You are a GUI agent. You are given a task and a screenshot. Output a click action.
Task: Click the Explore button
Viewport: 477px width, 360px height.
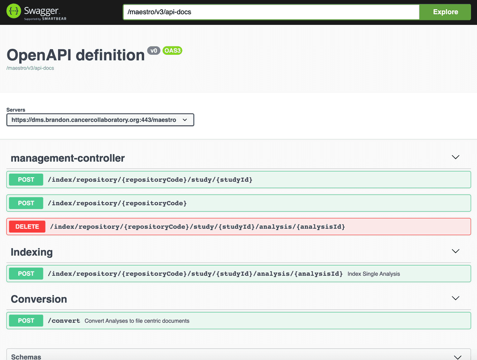[x=445, y=12]
